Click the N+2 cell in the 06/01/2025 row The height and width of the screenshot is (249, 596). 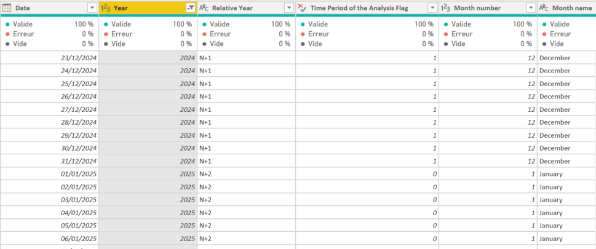pos(246,239)
